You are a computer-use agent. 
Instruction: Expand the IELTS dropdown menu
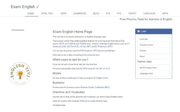coord(97,13)
